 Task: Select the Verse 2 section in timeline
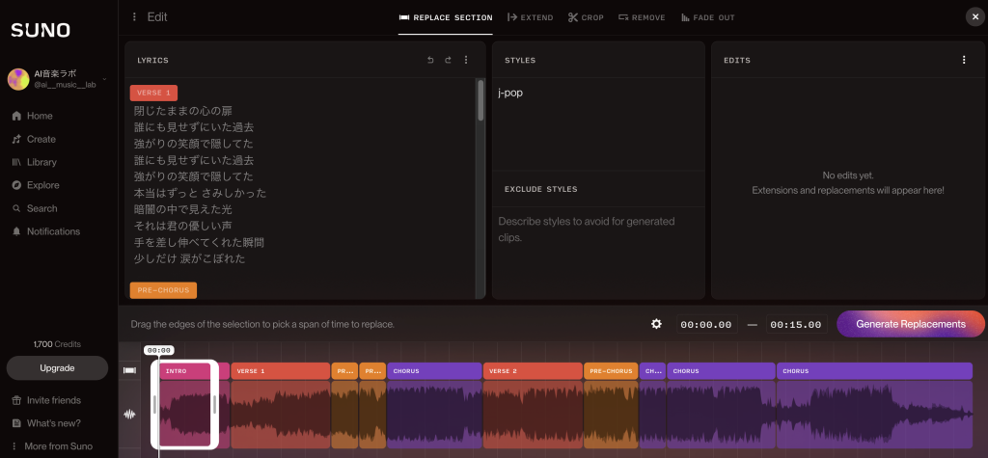coord(532,370)
